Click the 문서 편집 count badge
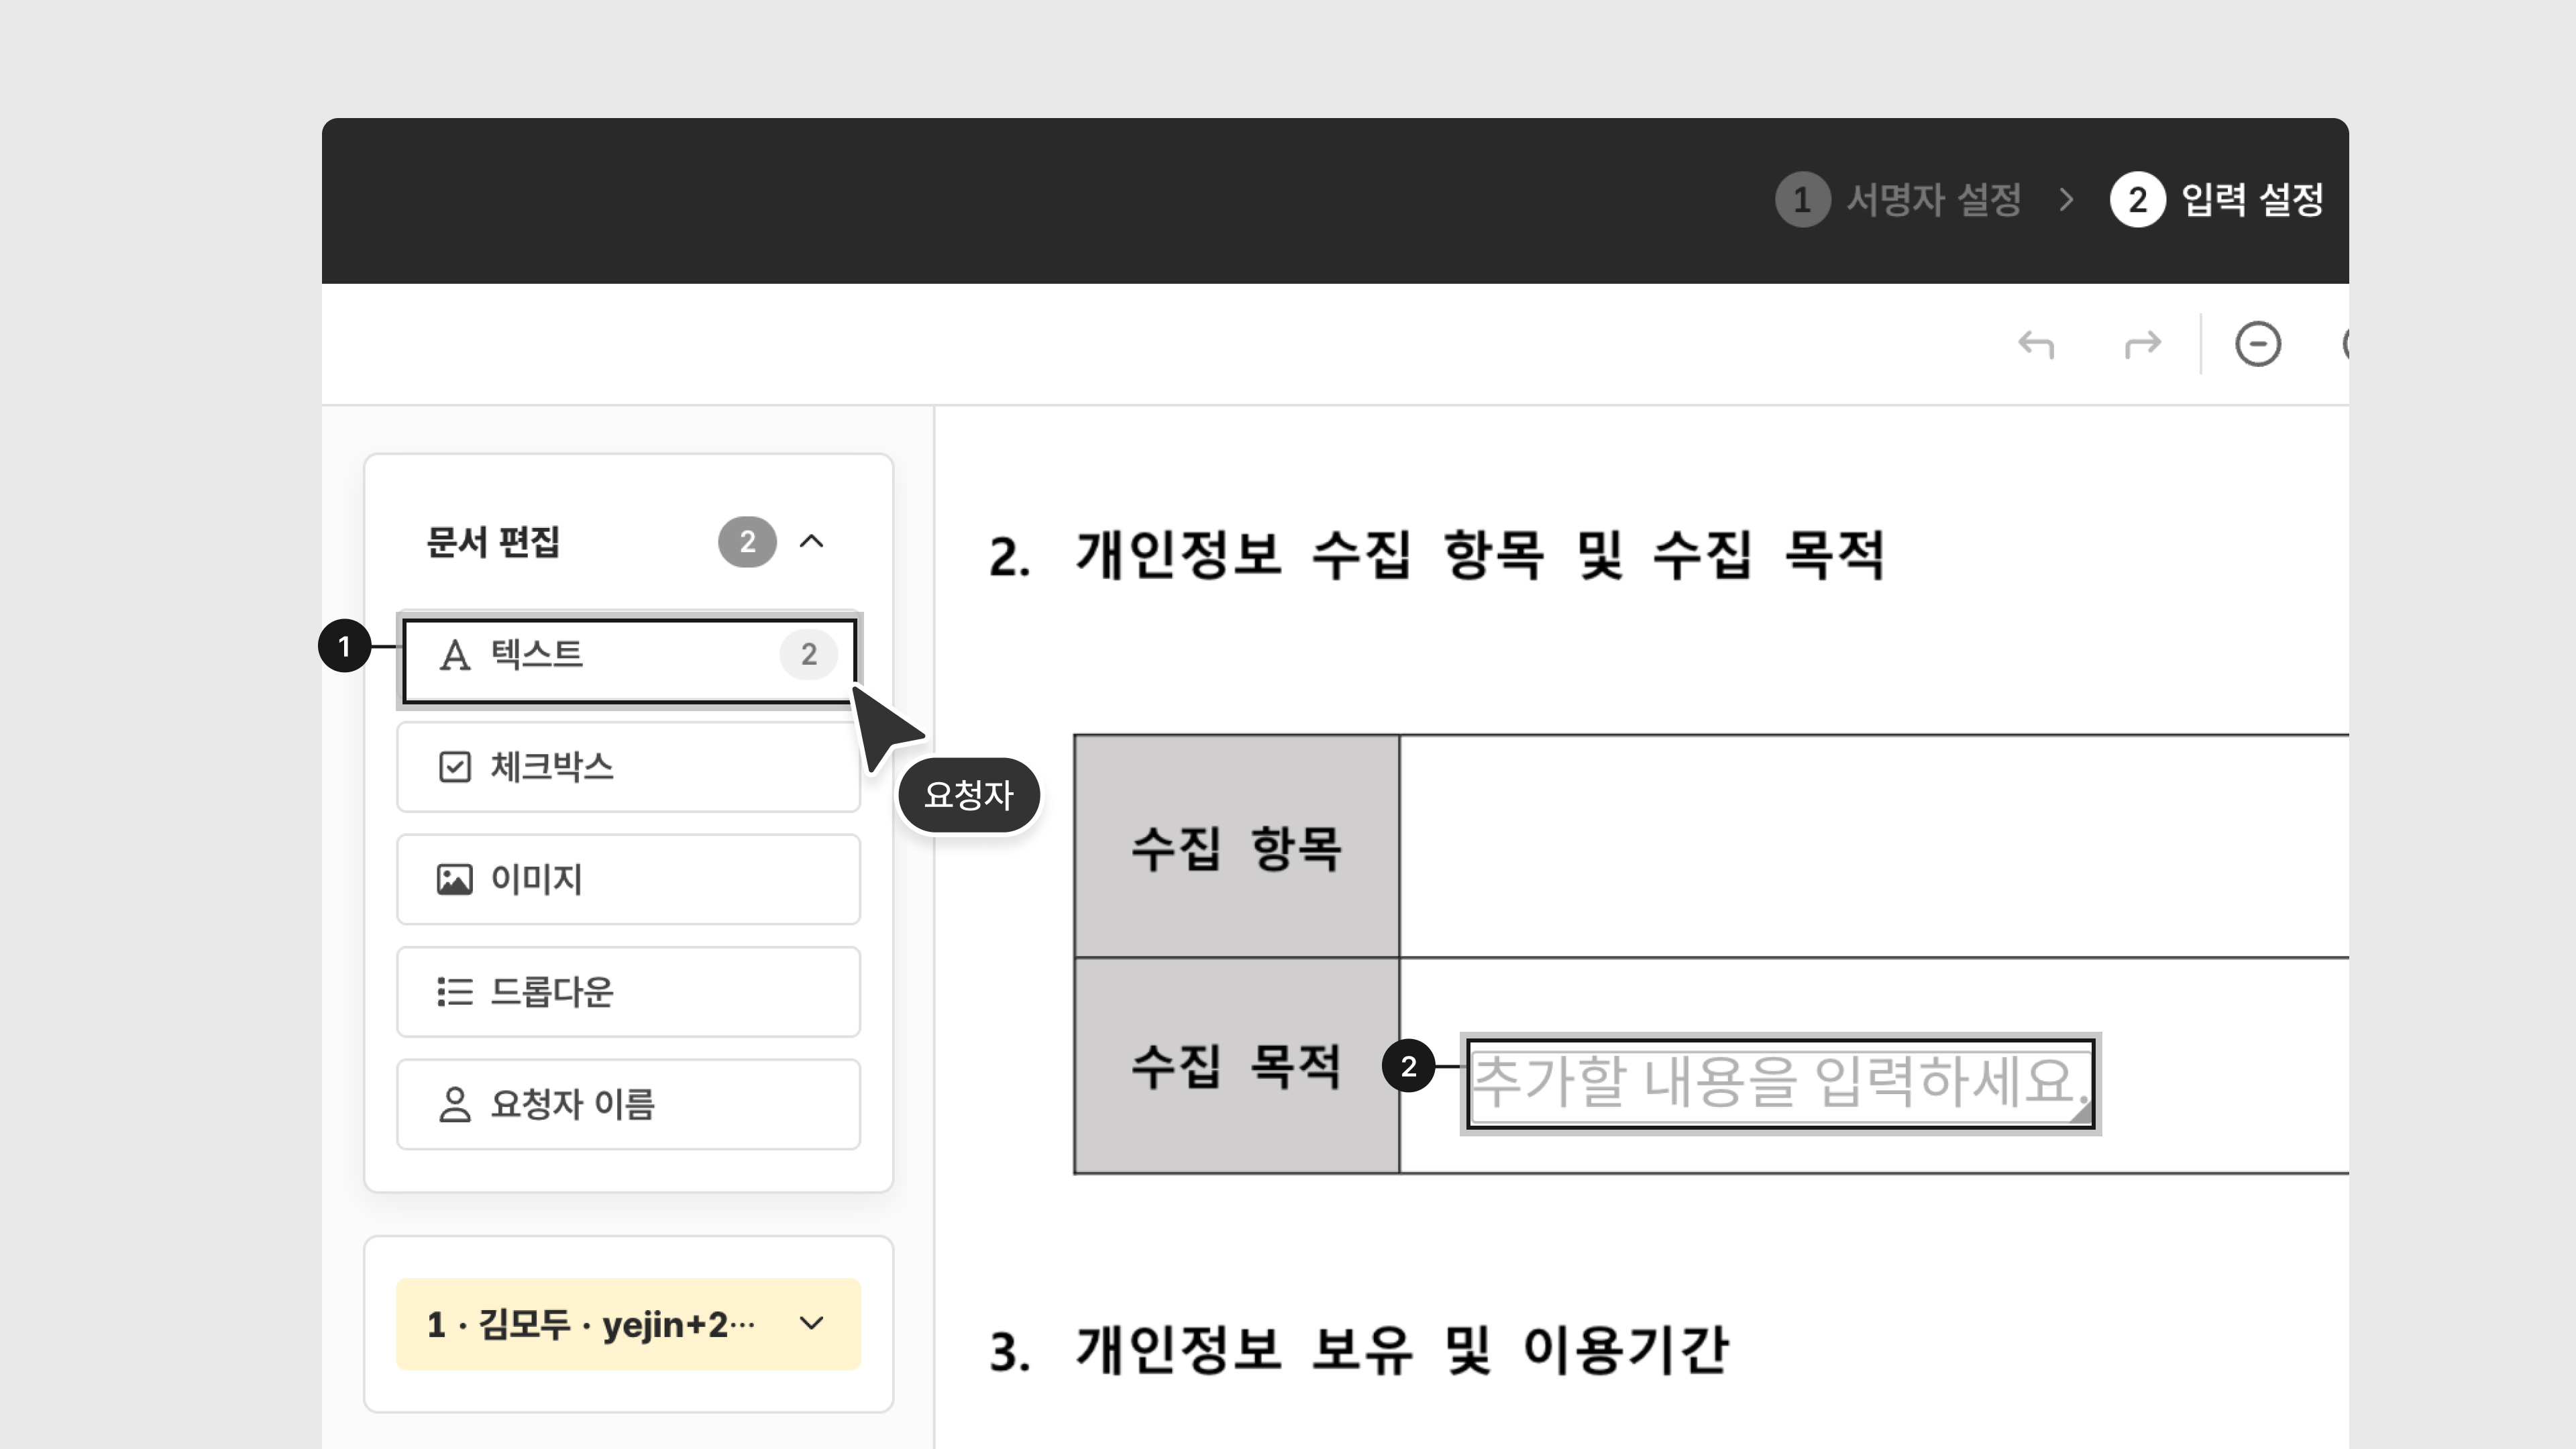Screen dimensions: 2576x1449 747,542
